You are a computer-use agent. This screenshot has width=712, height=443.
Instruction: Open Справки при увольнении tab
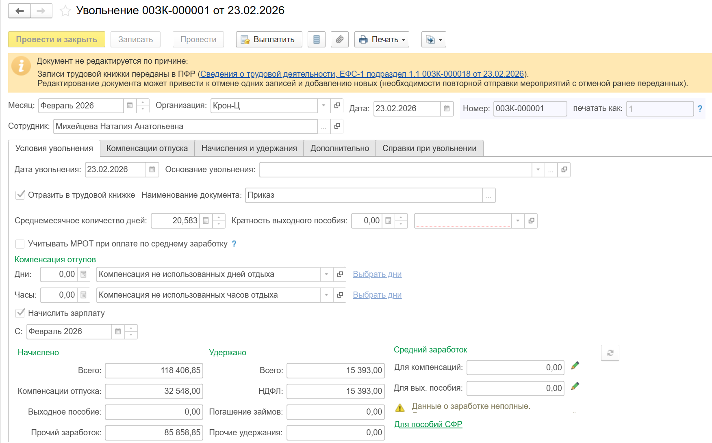[429, 149]
